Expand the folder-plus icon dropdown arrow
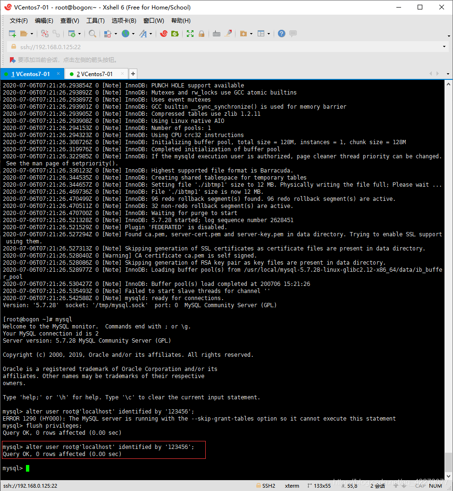Image resolution: width=453 pixels, height=491 pixels. pos(251,34)
